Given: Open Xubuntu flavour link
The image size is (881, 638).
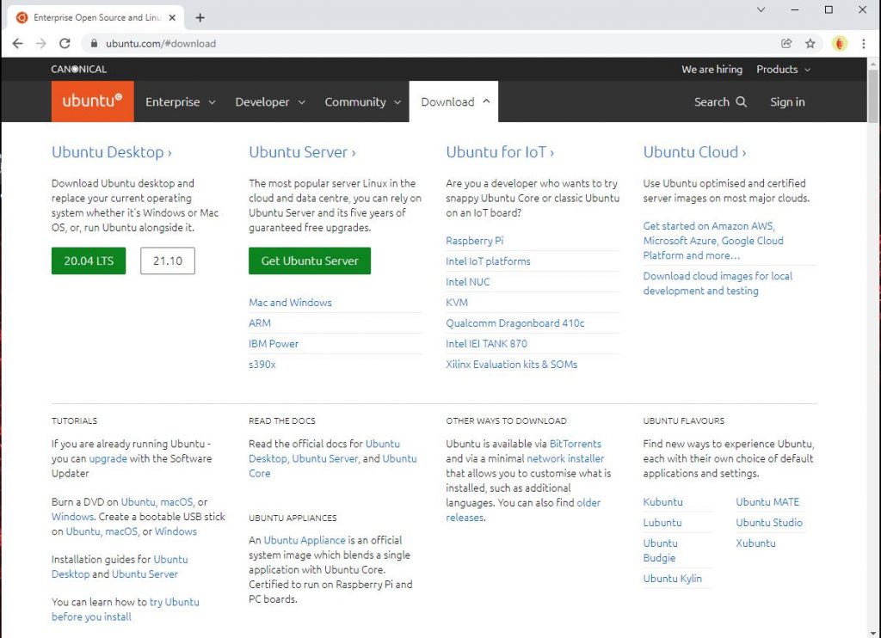Looking at the screenshot, I should pyautogui.click(x=755, y=543).
